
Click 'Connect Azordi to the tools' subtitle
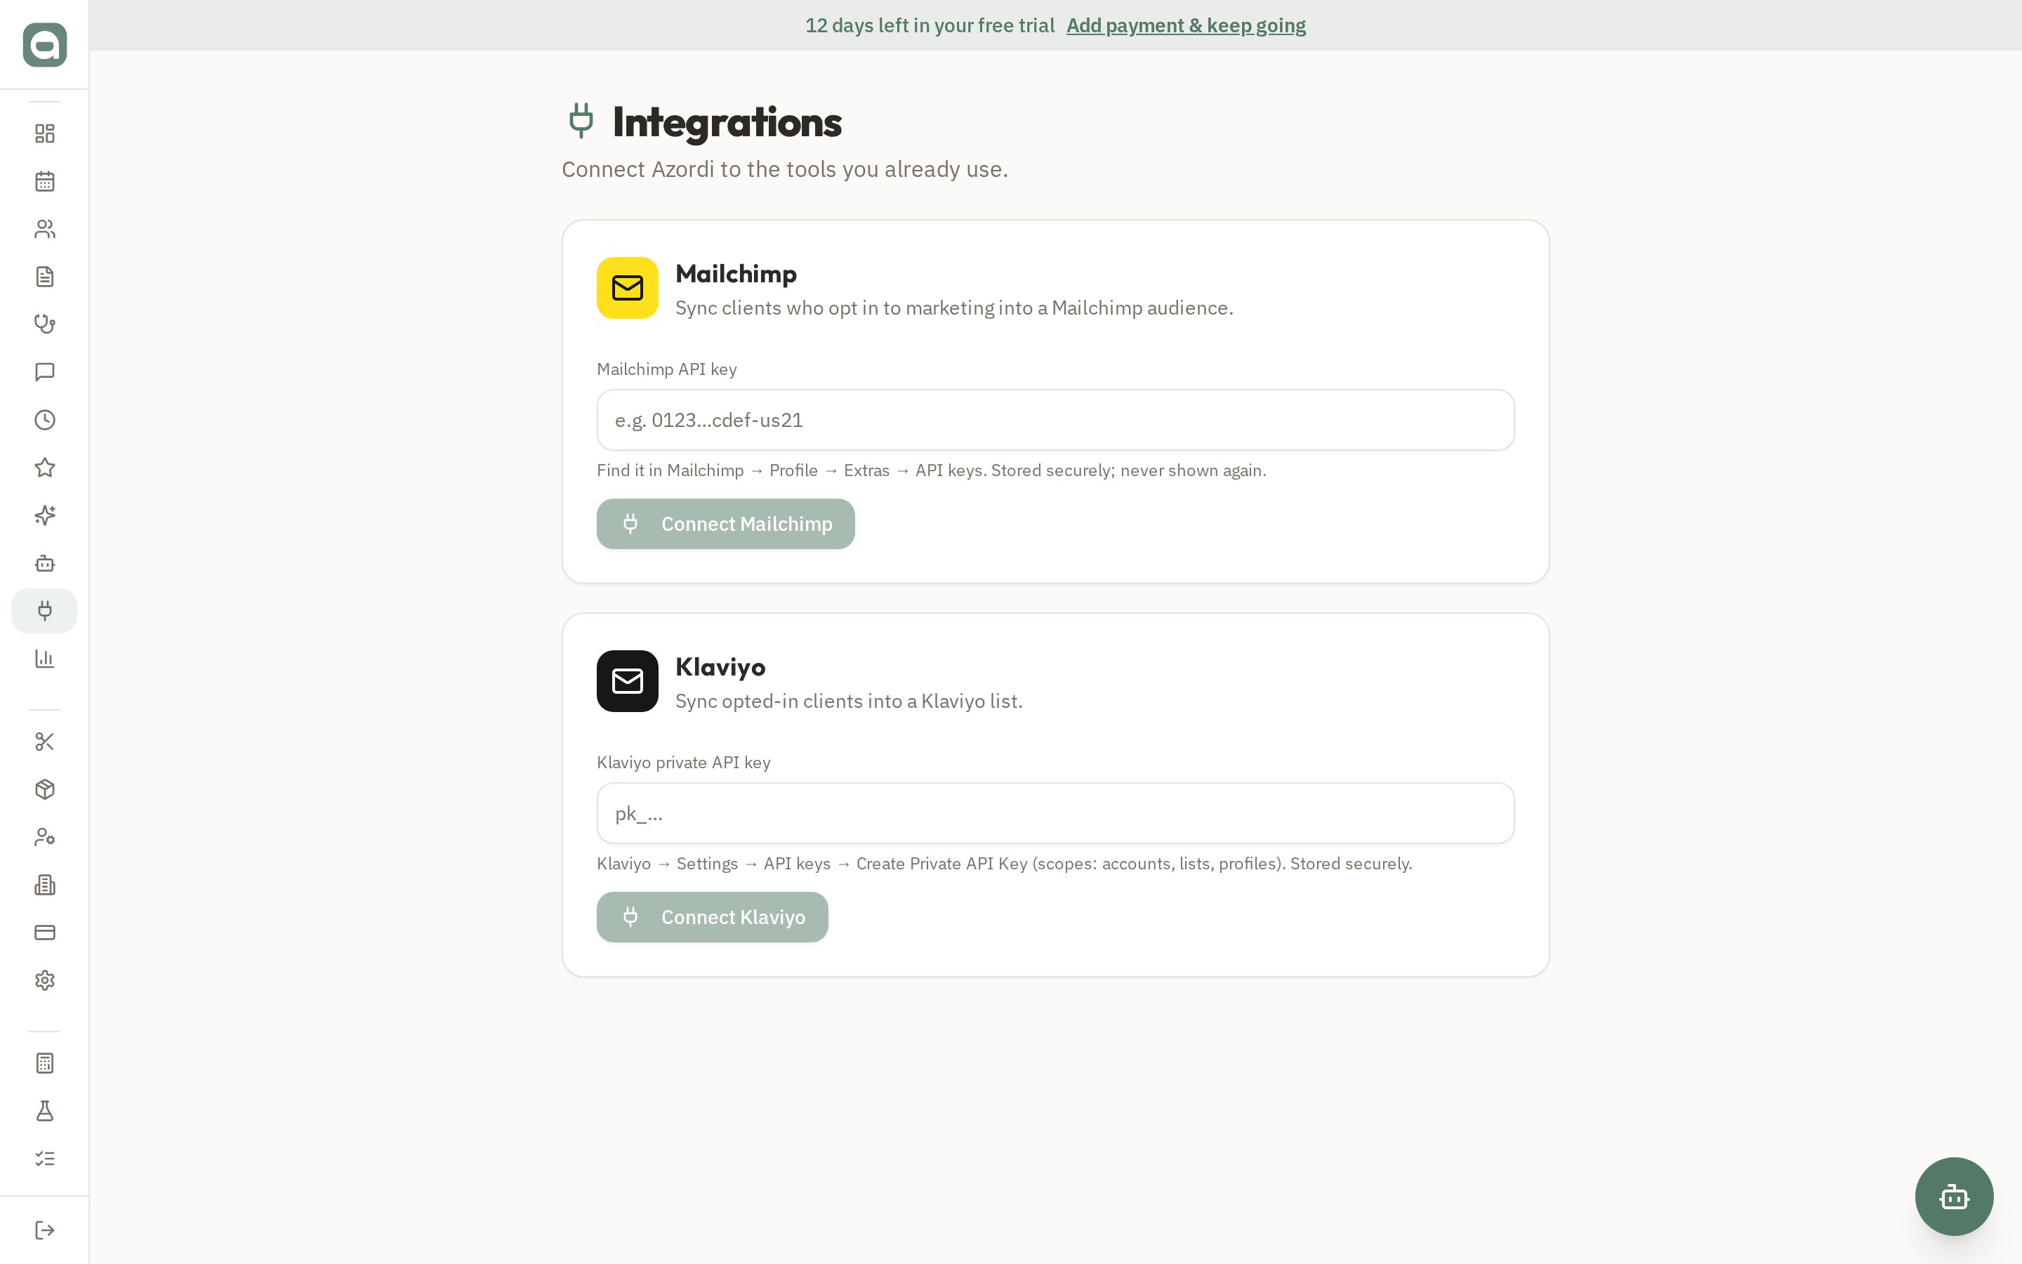tap(784, 170)
